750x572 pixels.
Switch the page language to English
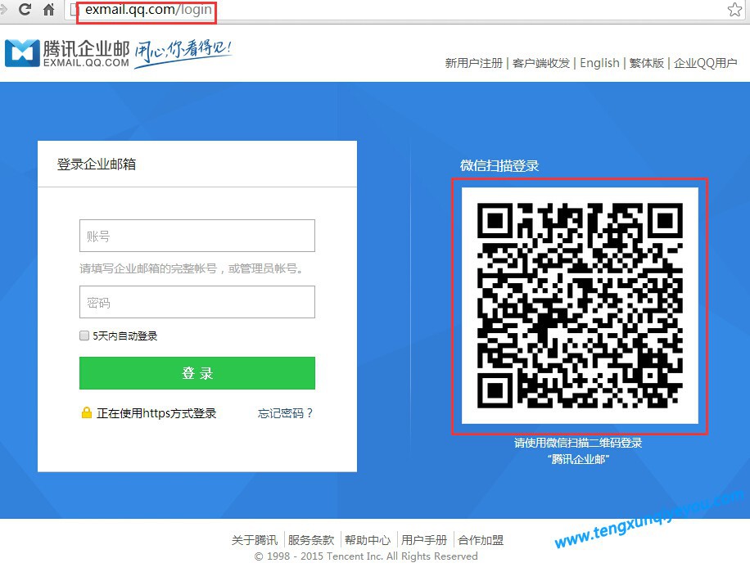tap(599, 63)
